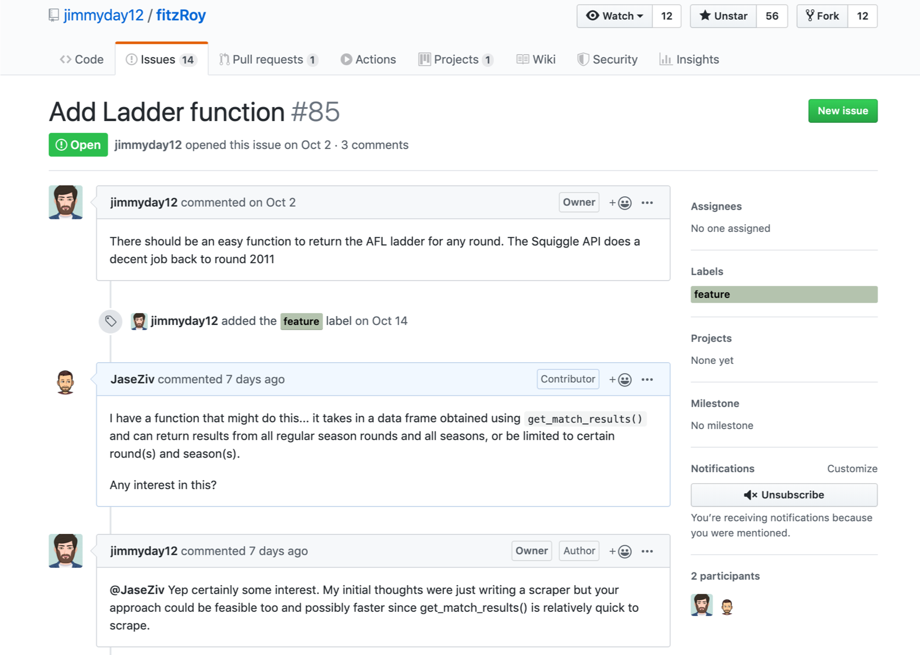
Task: Open the options menu on JaseZiv's comment
Action: 647,380
